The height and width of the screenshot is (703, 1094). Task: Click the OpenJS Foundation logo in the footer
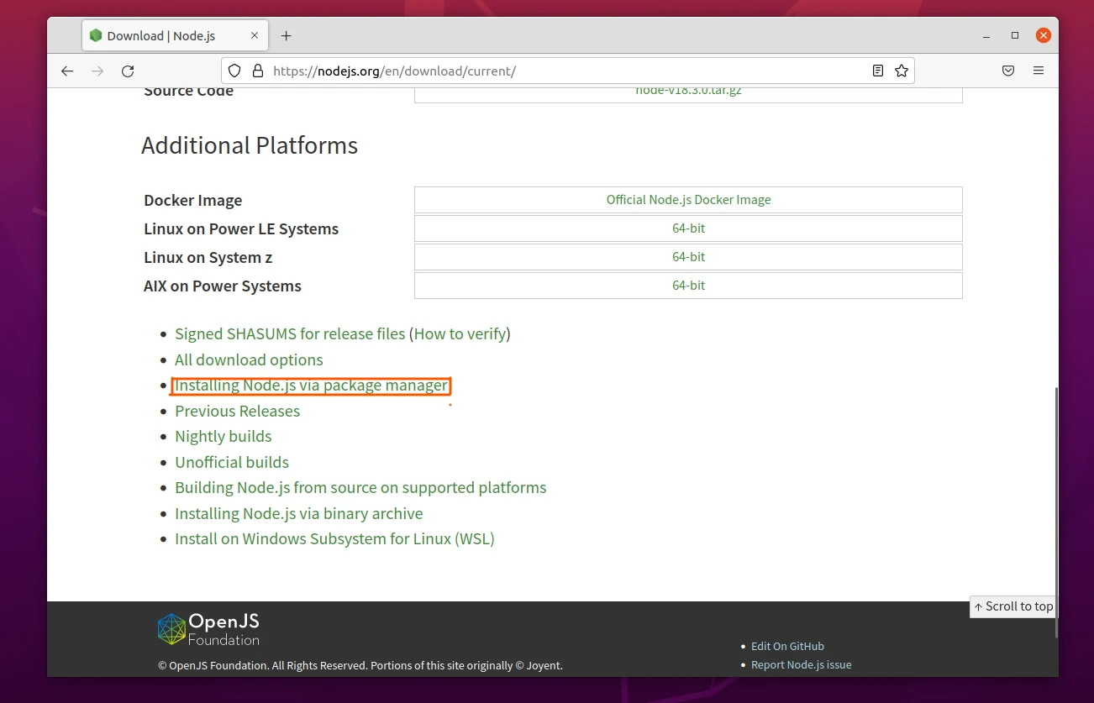208,627
